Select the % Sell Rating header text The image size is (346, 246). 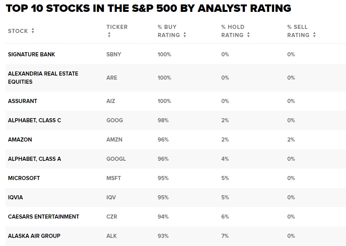pos(298,31)
